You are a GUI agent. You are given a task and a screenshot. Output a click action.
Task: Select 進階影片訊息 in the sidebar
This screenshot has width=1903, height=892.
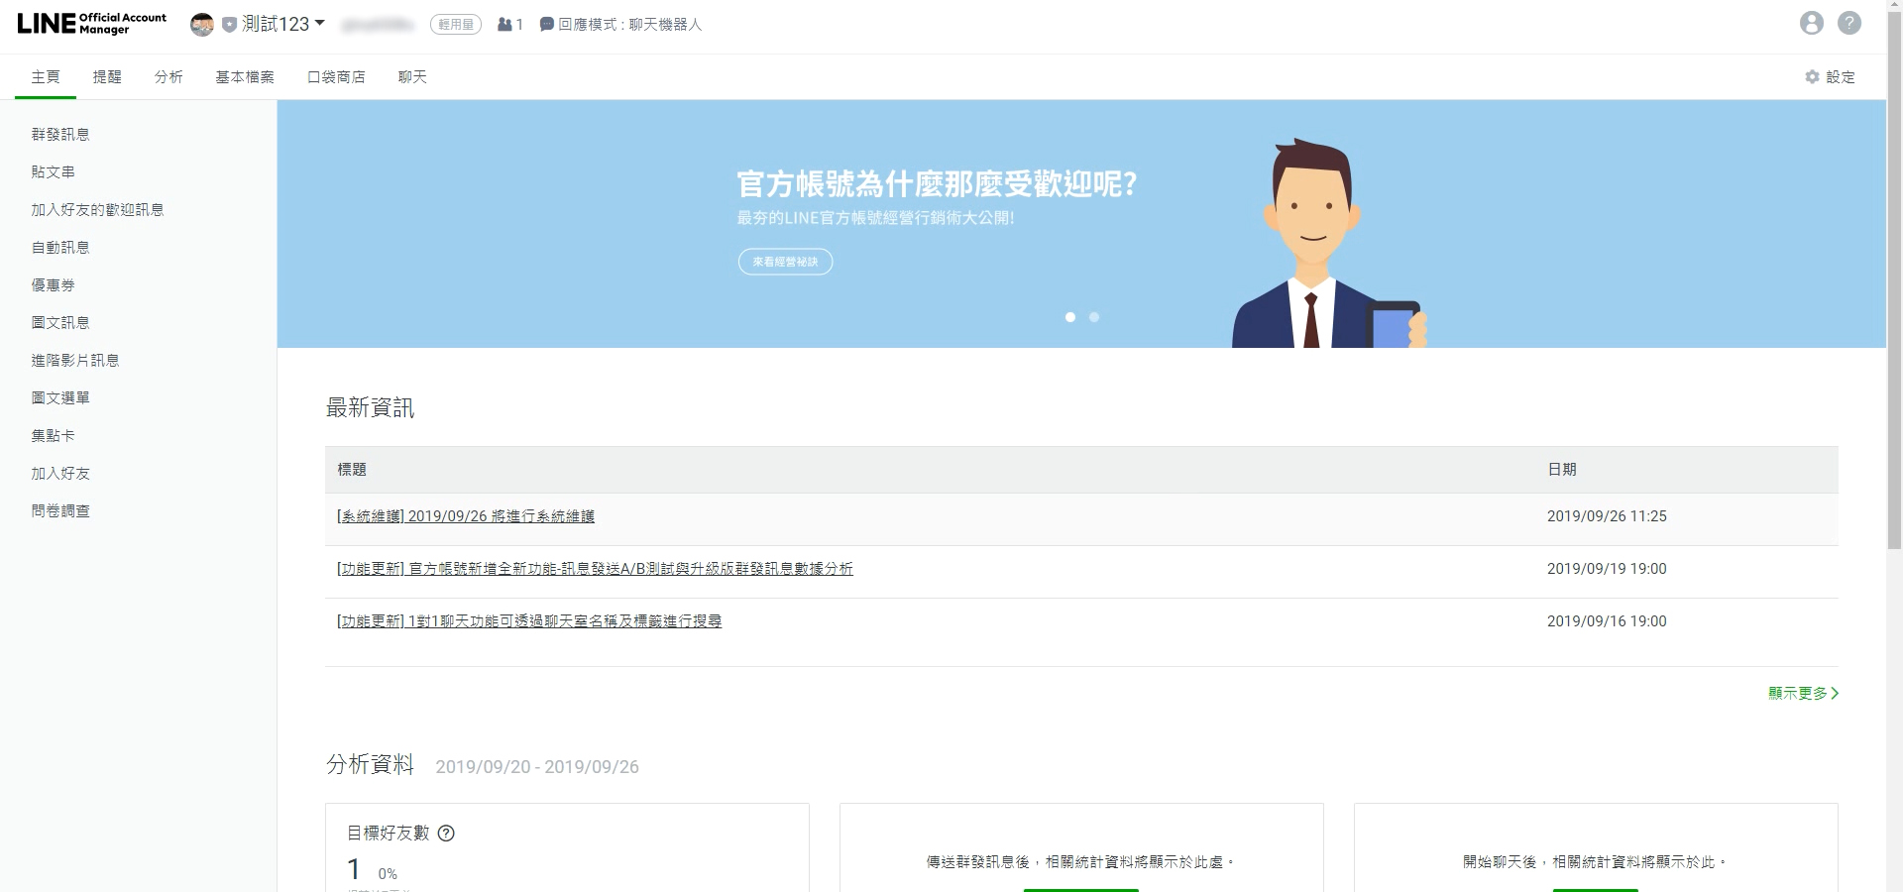point(75,360)
